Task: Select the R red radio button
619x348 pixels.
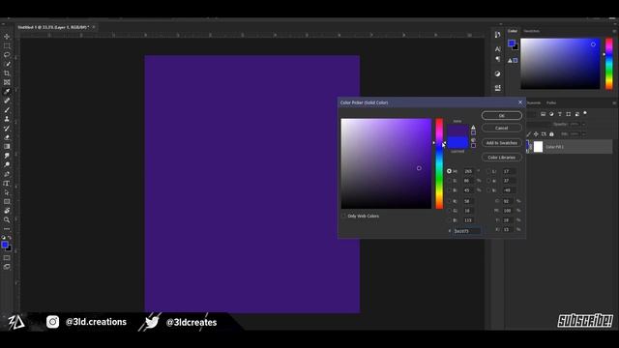Action: (x=449, y=201)
